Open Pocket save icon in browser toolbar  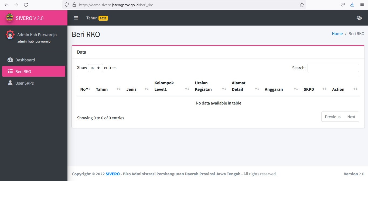342,5
